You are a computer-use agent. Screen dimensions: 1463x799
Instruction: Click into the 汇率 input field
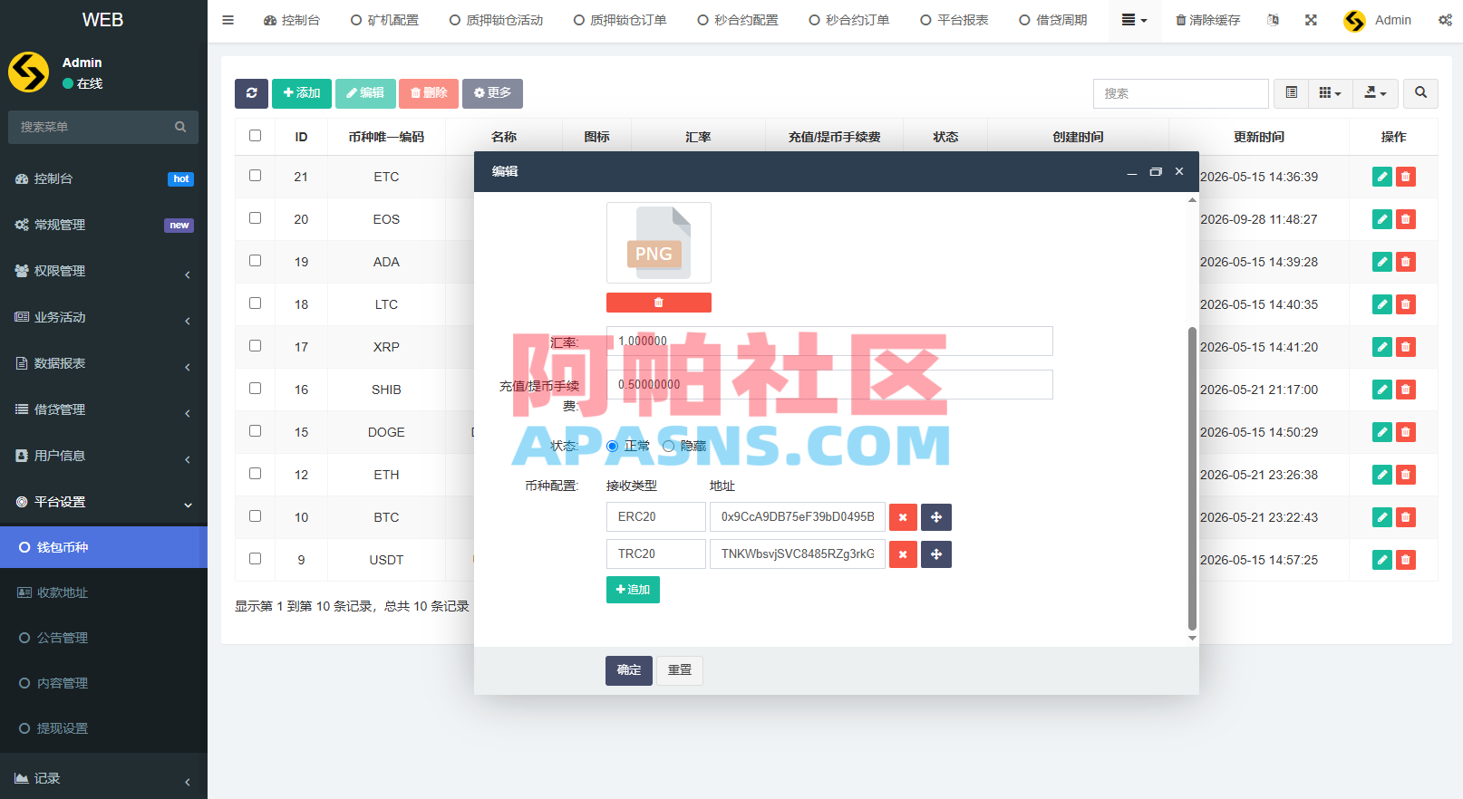point(829,342)
